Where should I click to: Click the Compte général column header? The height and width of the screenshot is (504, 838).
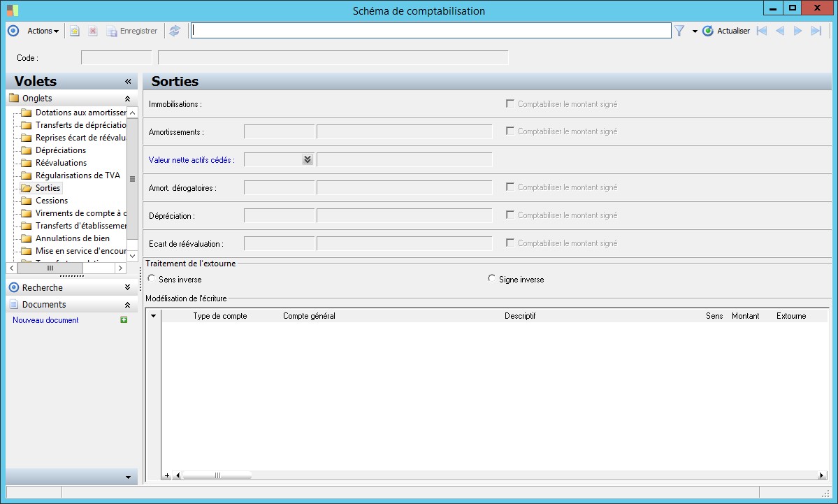(309, 316)
